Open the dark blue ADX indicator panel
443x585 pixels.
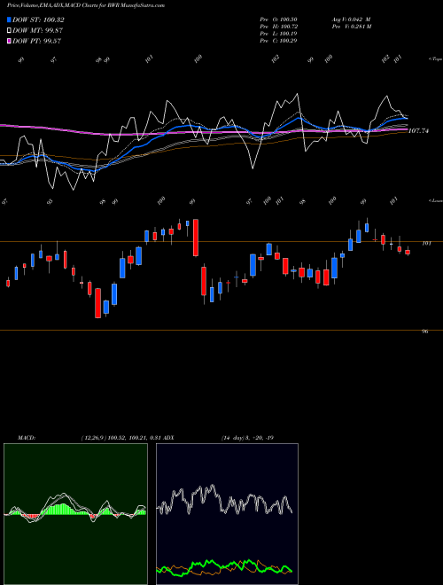click(x=227, y=514)
